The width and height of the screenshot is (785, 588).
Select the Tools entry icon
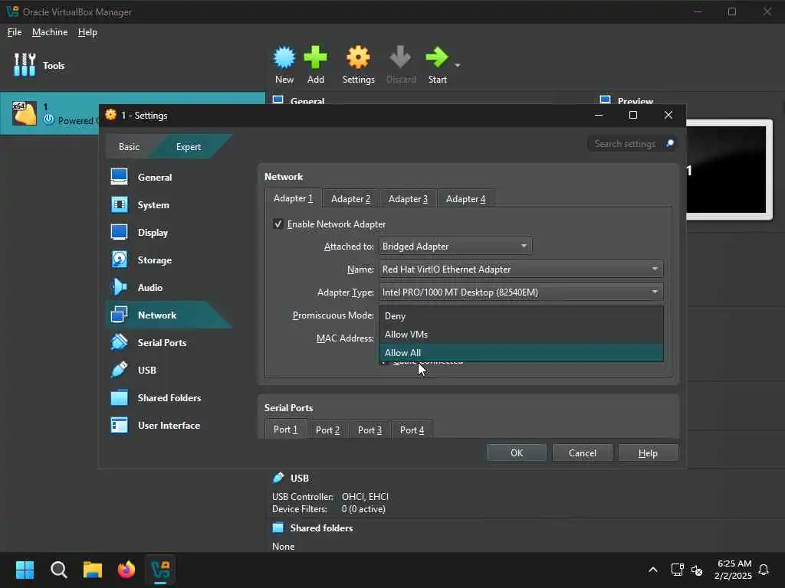[x=25, y=65]
